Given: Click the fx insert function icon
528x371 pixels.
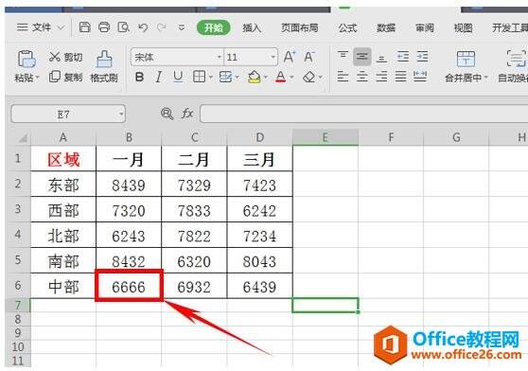Looking at the screenshot, I should coord(187,114).
